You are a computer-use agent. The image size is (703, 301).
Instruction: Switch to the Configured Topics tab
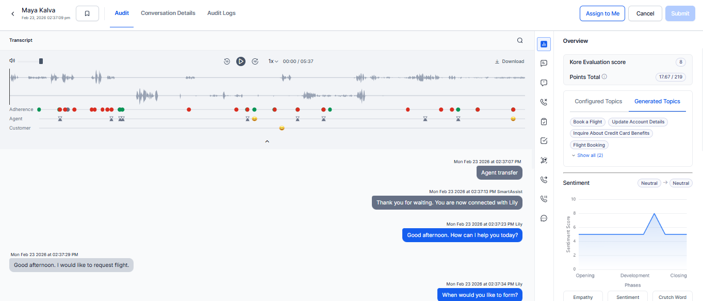598,102
